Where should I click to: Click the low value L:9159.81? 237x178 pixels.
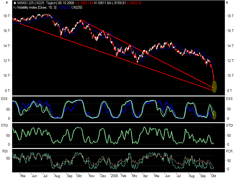[x=119, y=3]
